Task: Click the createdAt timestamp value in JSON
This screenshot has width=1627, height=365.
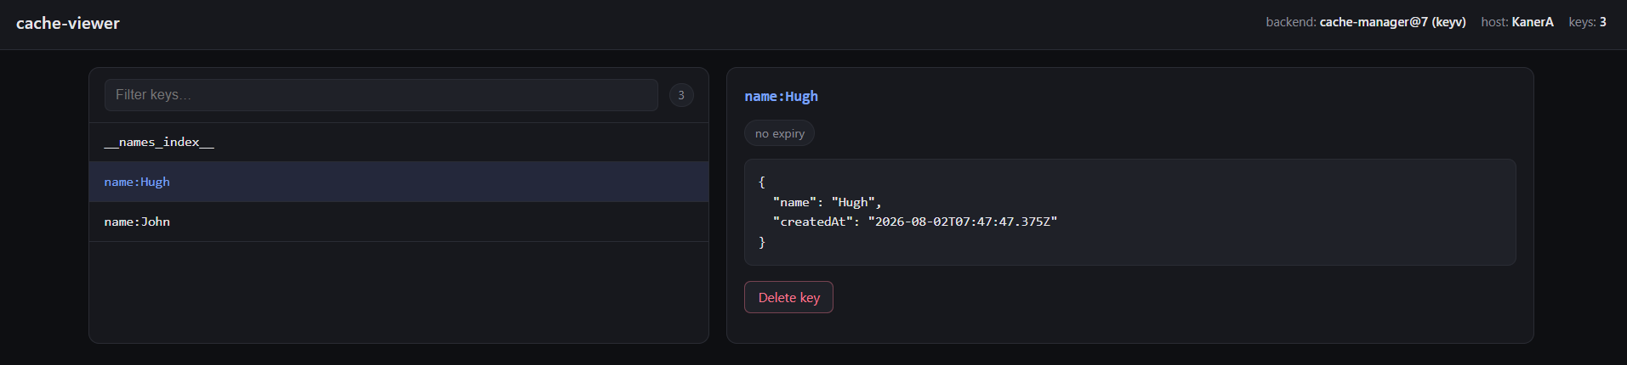Action: pos(963,222)
